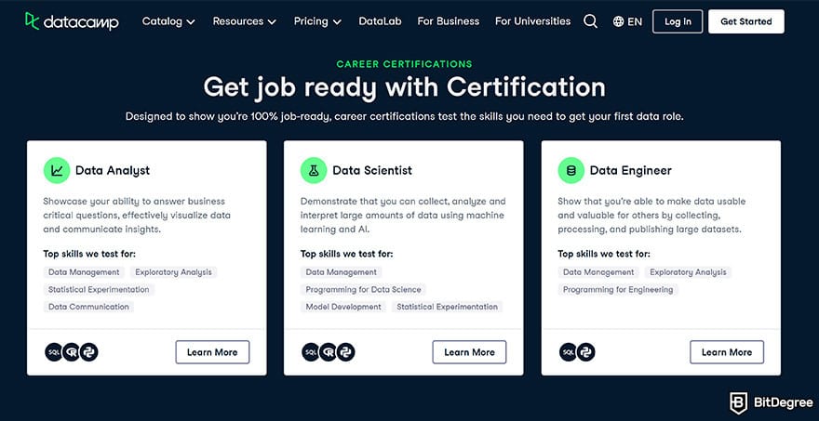
Task: Click Statistical Experimentation tag in Data Analyst card
Action: 99,290
